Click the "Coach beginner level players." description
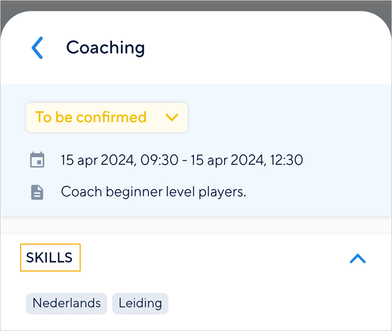392x331 pixels. (153, 192)
